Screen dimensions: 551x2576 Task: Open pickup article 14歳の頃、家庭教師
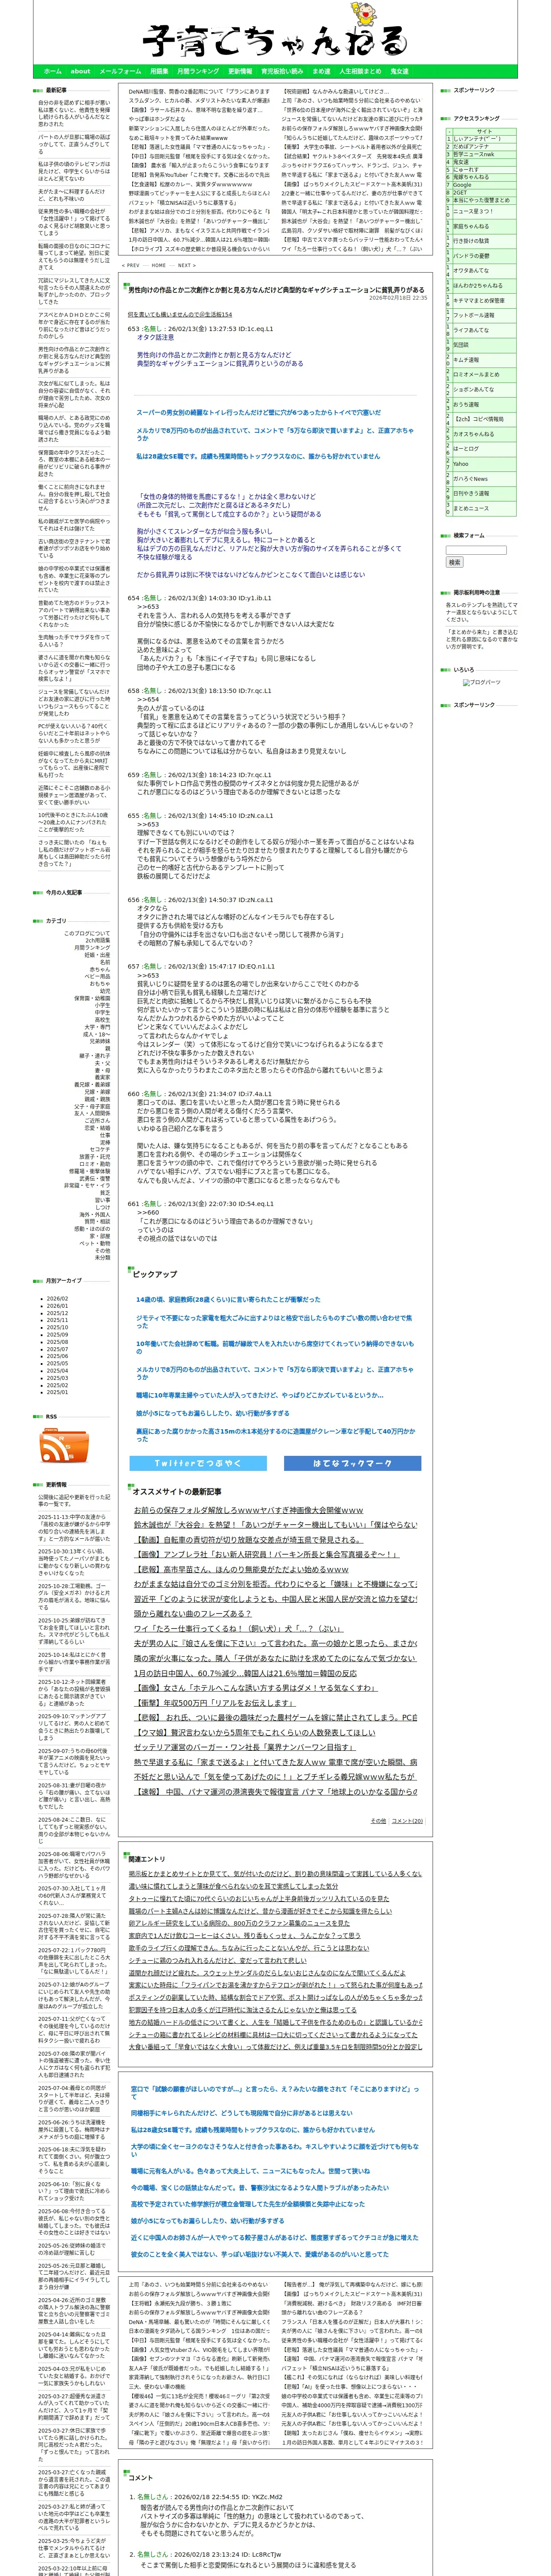(228, 1300)
